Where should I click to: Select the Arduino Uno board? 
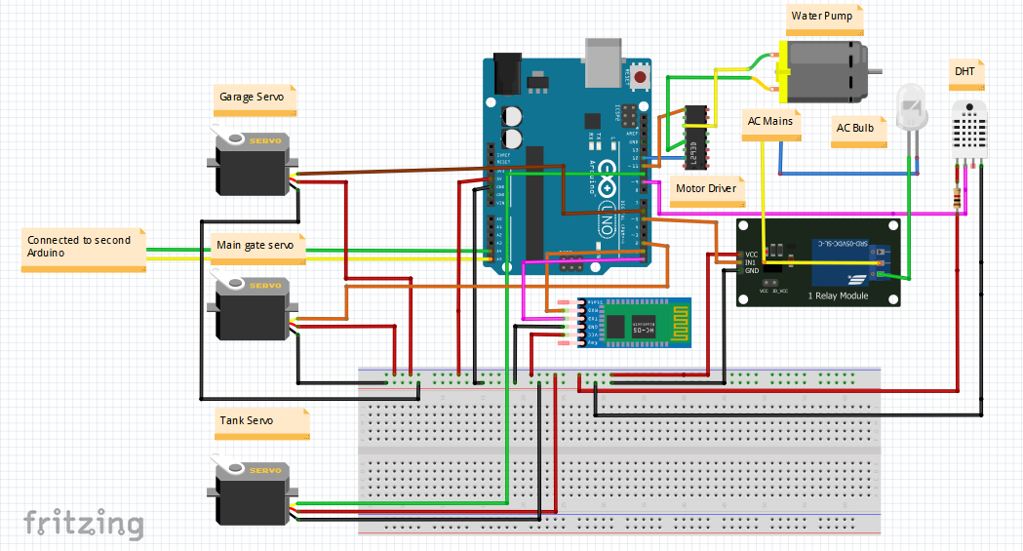(567, 156)
